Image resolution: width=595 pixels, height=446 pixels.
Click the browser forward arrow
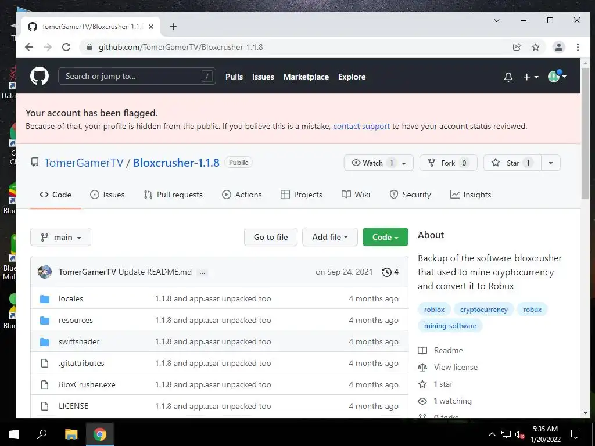coord(48,47)
